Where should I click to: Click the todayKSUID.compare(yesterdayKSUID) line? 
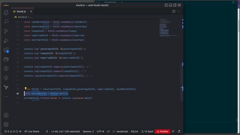click(x=57, y=67)
